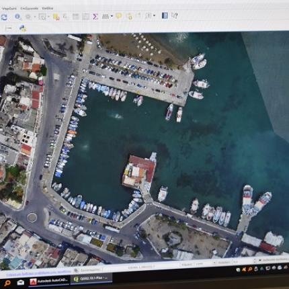
Task: Activate the Identify Features tool
Action: 17,17
